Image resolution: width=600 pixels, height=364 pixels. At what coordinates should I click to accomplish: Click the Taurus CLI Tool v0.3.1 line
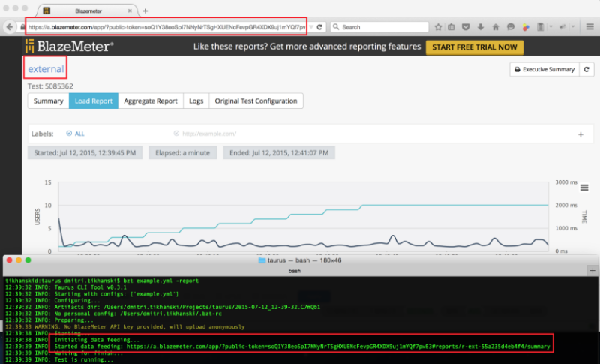(x=66, y=287)
